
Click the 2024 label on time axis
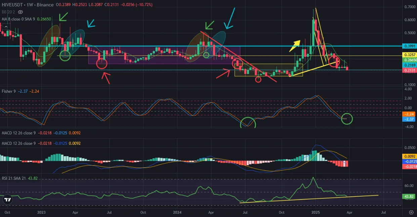click(x=177, y=212)
